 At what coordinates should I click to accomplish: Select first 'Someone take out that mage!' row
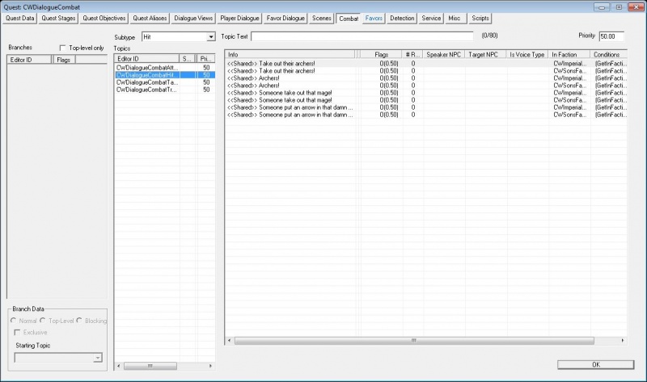click(x=426, y=93)
